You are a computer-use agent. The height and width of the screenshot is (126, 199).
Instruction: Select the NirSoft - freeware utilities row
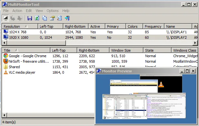click(100, 61)
